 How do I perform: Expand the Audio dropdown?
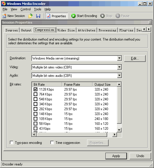pos(119,76)
